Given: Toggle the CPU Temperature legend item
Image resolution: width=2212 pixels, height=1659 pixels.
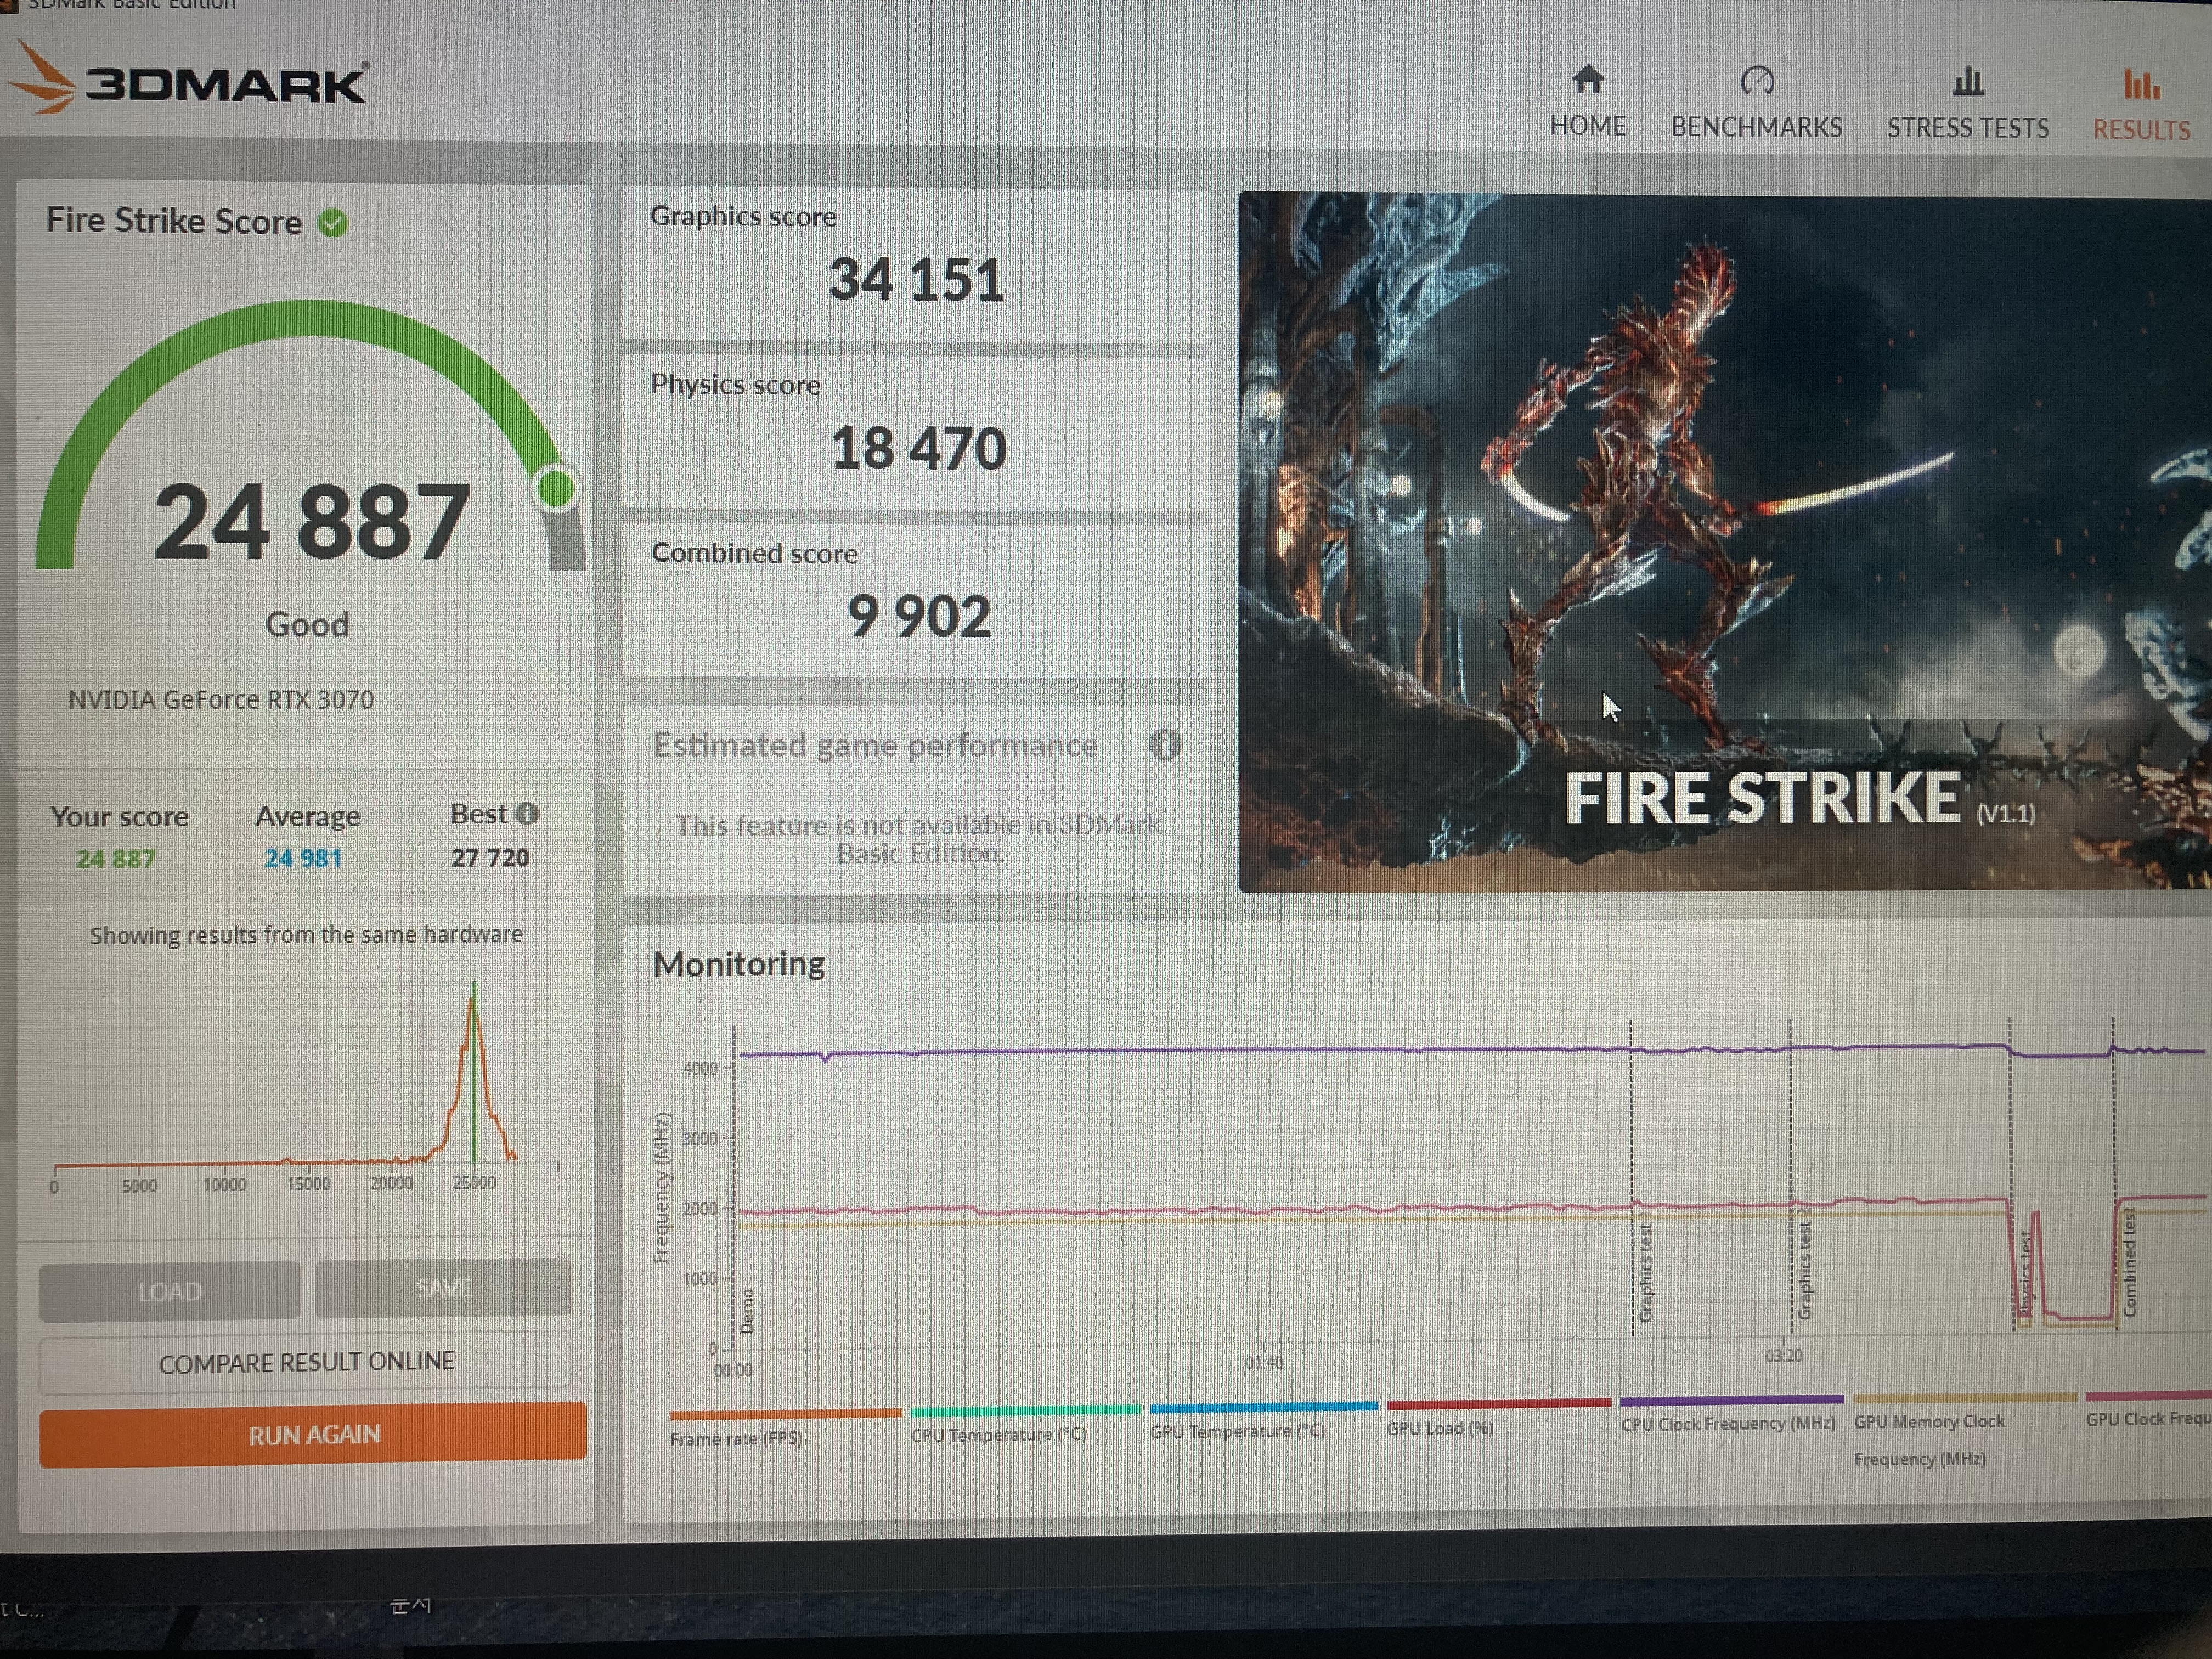Looking at the screenshot, I should click(998, 1433).
